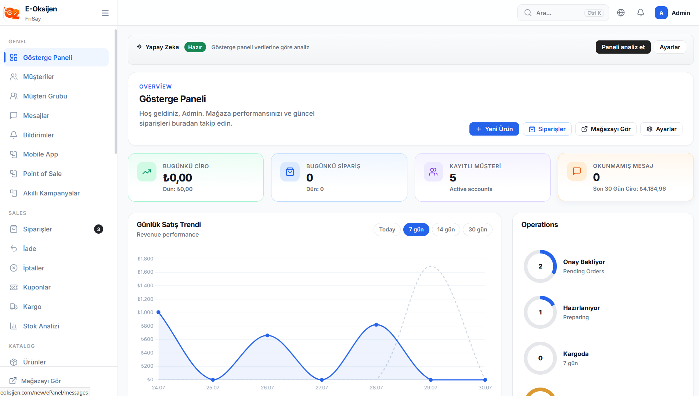The image size is (699, 396).
Task: Open the language globe icon
Action: point(621,13)
